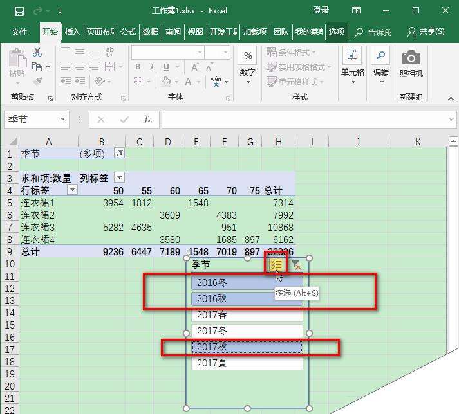Click the Select All corner triangle
The height and width of the screenshot is (414, 459).
tap(13, 141)
